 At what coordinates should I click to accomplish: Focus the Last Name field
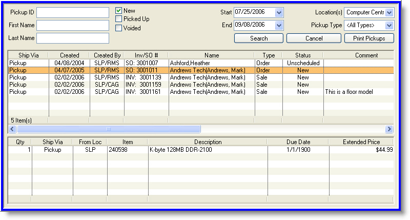tap(73, 38)
